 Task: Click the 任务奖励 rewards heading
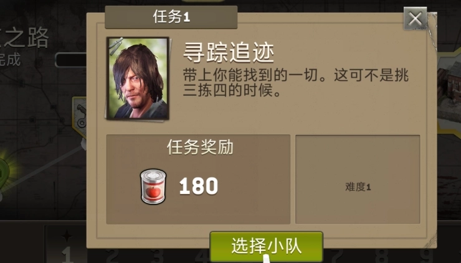pyautogui.click(x=200, y=147)
